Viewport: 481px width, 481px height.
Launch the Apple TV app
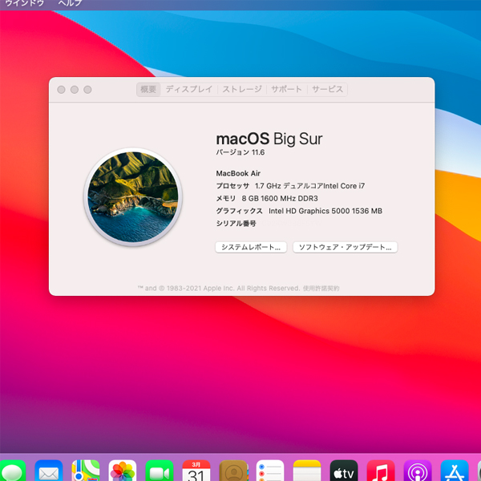(x=344, y=471)
